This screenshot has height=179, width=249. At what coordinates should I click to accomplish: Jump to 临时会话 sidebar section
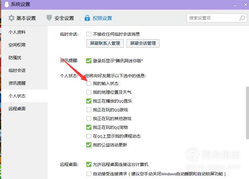tap(17, 70)
